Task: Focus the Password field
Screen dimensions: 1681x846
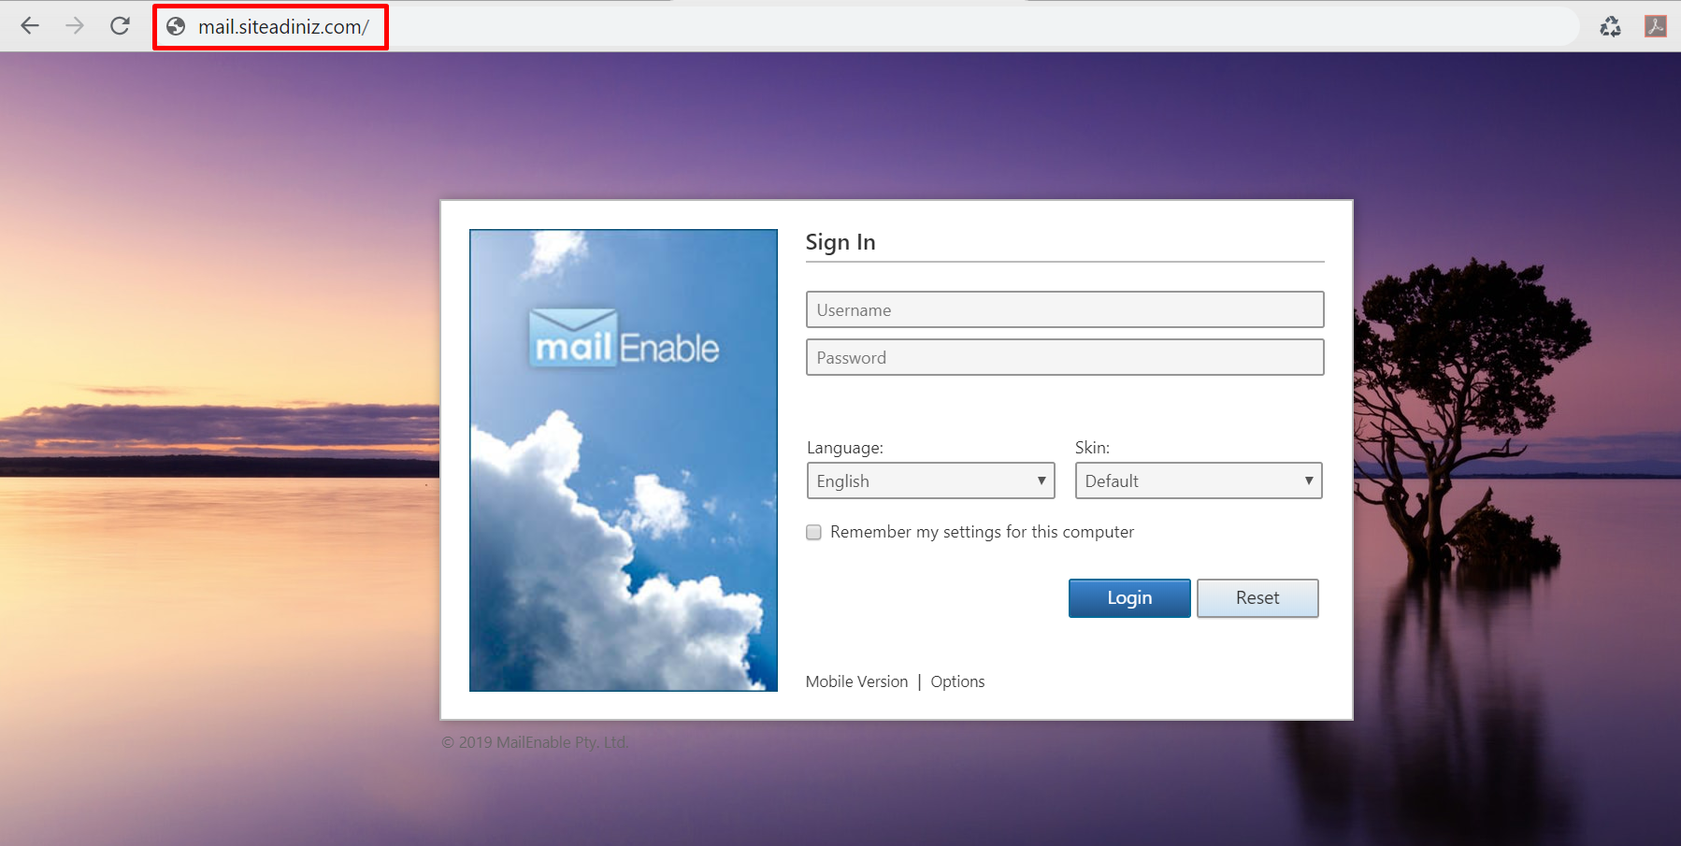Action: (x=1065, y=357)
